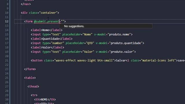Click the 'QTD' placeholder value
The image size is (185, 104).
(x=90, y=43)
